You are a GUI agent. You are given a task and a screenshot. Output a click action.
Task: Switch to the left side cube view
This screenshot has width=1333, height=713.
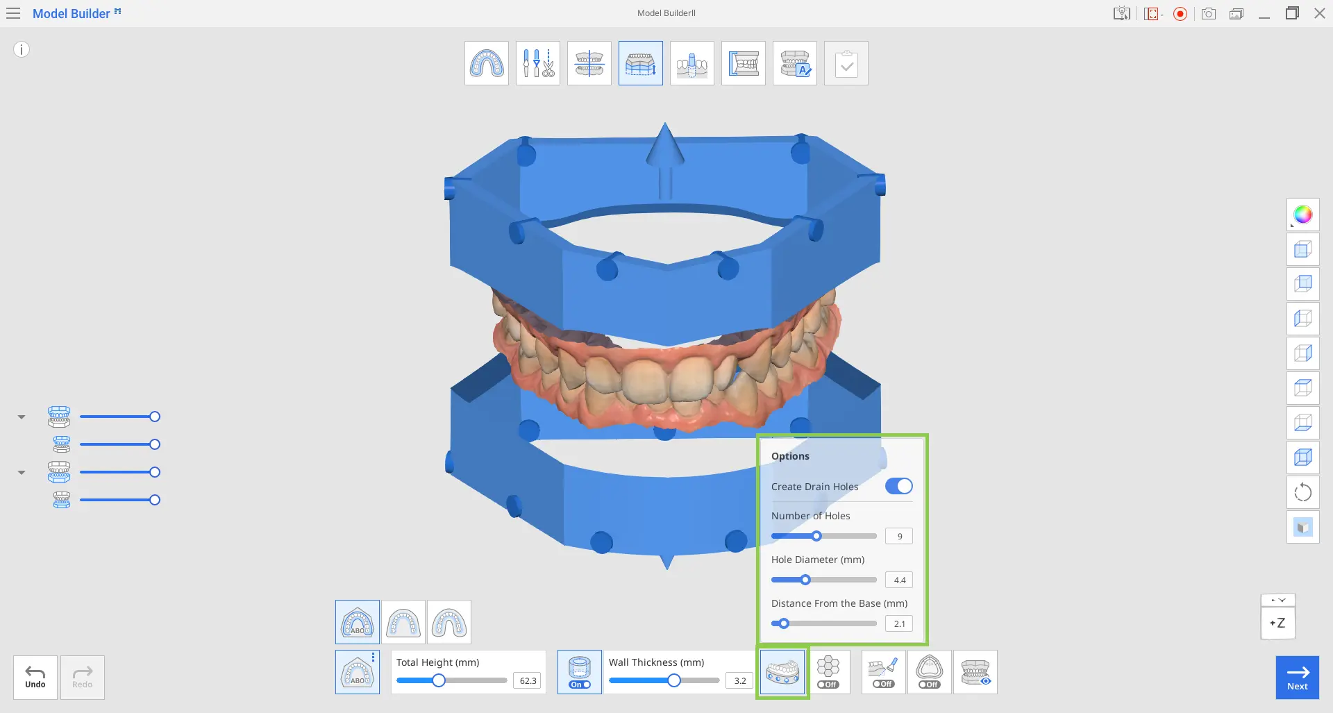1303,319
